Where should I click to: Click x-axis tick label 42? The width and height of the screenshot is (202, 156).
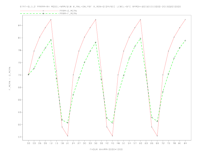point(107,143)
